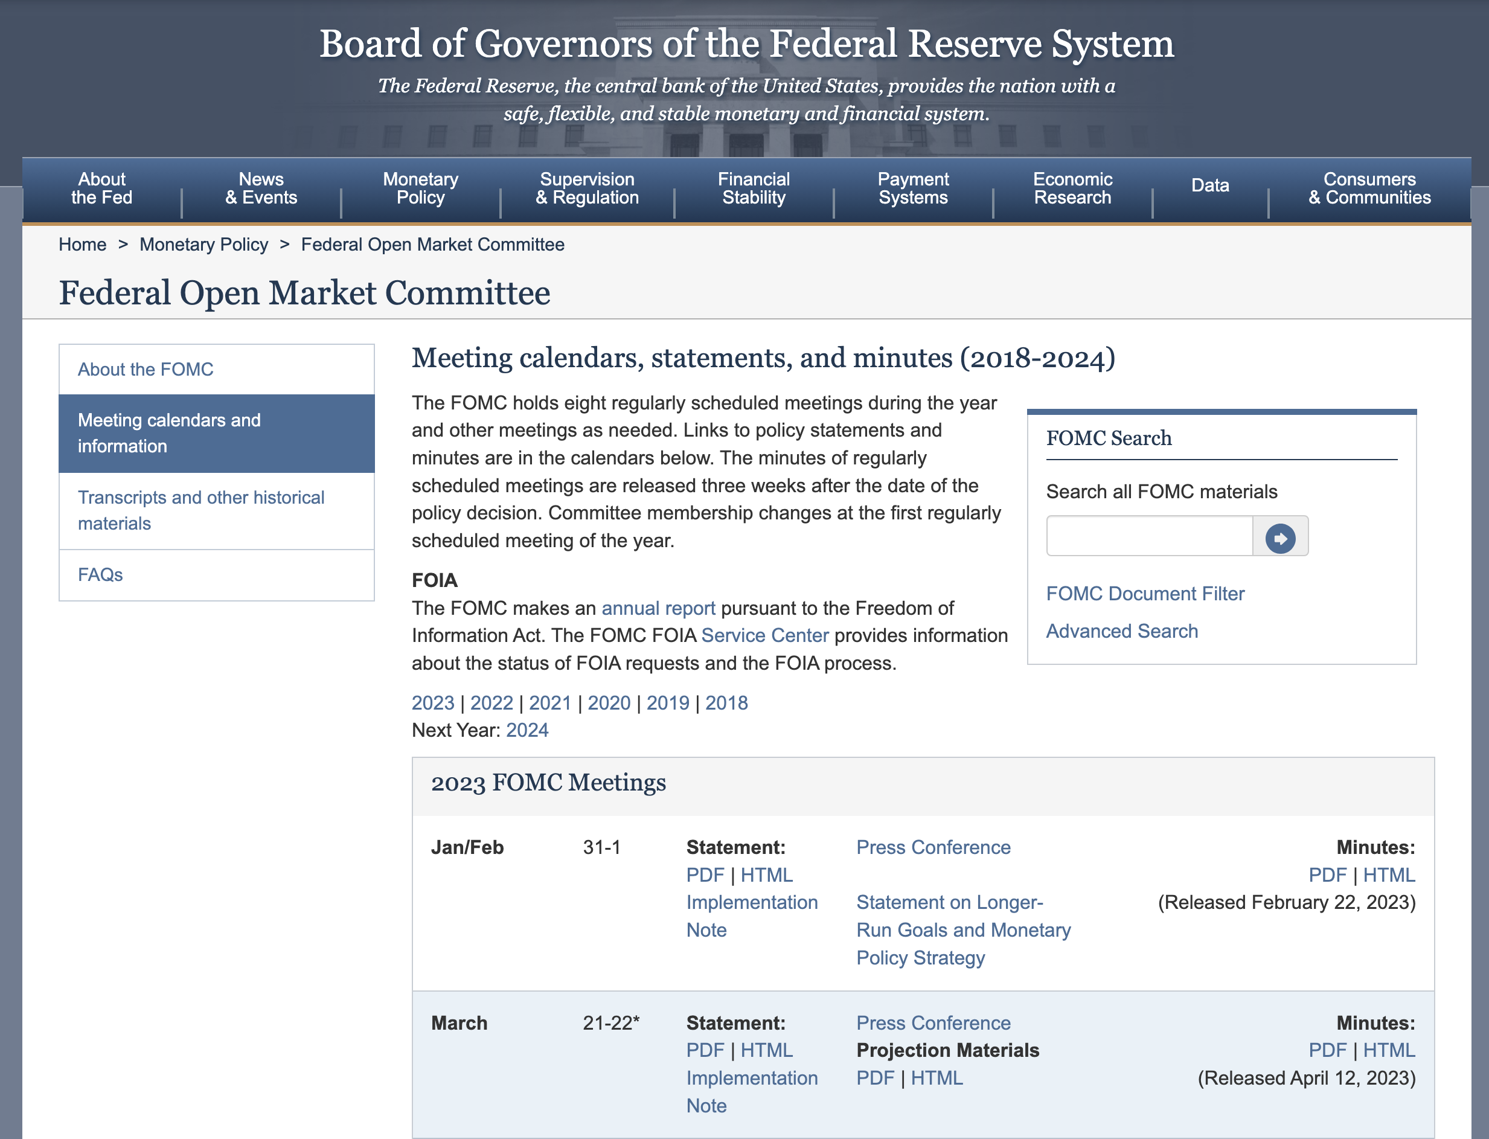Screen dimensions: 1489x1139
Task: Follow the FOIA Service Center link
Action: pyautogui.click(x=765, y=635)
